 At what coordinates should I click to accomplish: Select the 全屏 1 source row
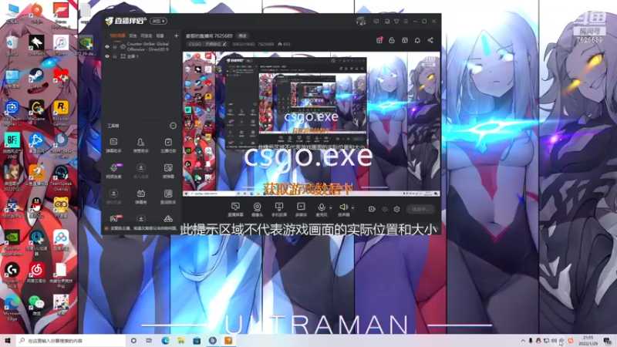click(141, 56)
